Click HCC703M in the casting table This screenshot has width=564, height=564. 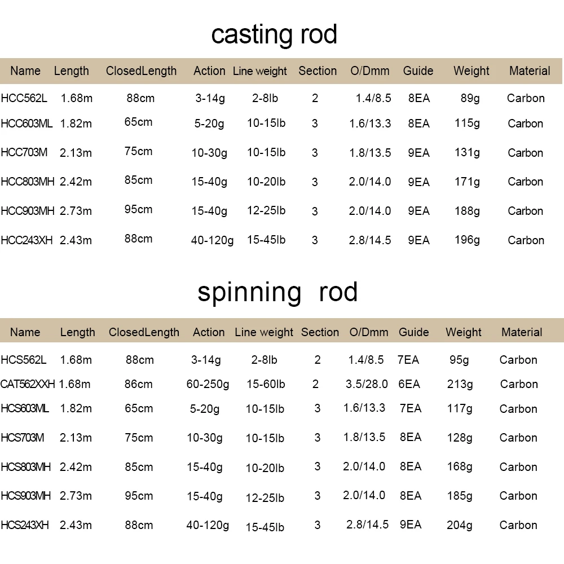pos(24,152)
